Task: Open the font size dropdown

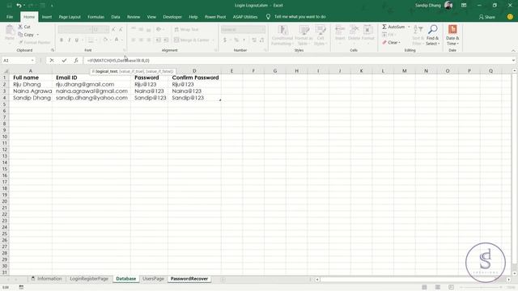Action: tap(106, 30)
